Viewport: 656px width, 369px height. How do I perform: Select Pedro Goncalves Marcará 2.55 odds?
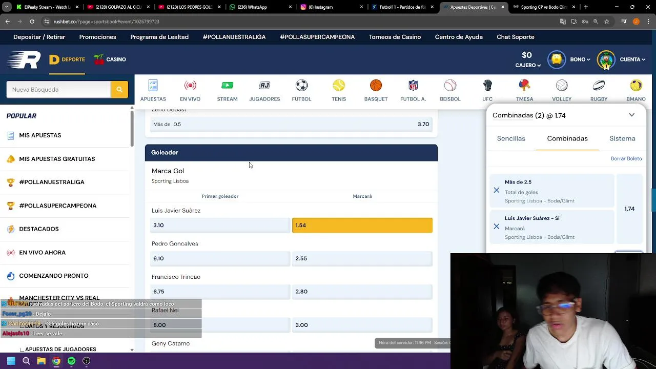(x=362, y=258)
